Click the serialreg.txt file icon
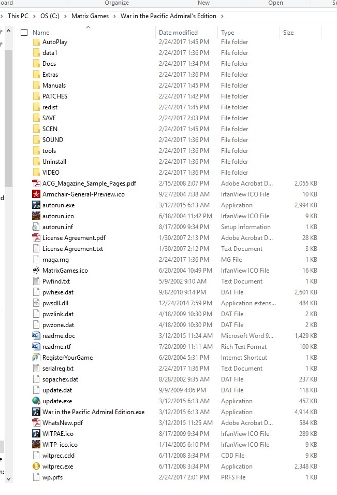 click(x=36, y=369)
